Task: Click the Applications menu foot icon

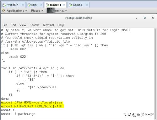Action: click(x=3, y=10)
